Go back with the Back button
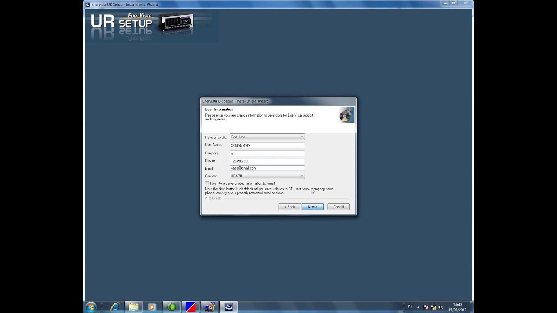Screen dimensions: 557x313 point(290,207)
